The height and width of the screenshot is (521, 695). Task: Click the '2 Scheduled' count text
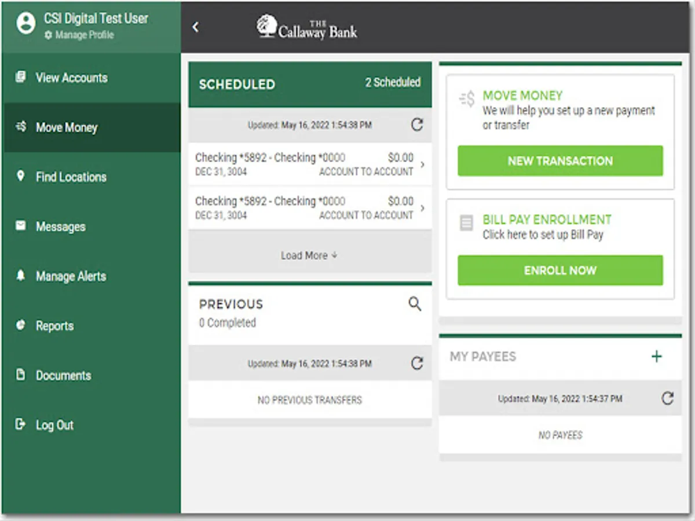[x=393, y=83]
